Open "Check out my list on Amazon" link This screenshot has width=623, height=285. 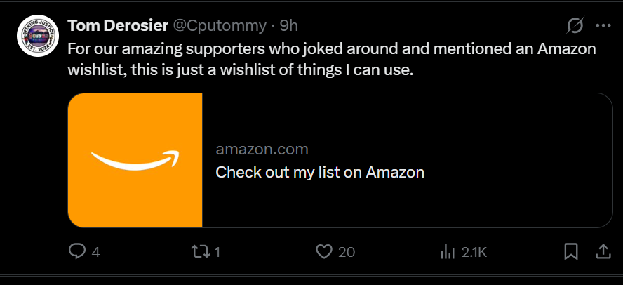click(320, 172)
